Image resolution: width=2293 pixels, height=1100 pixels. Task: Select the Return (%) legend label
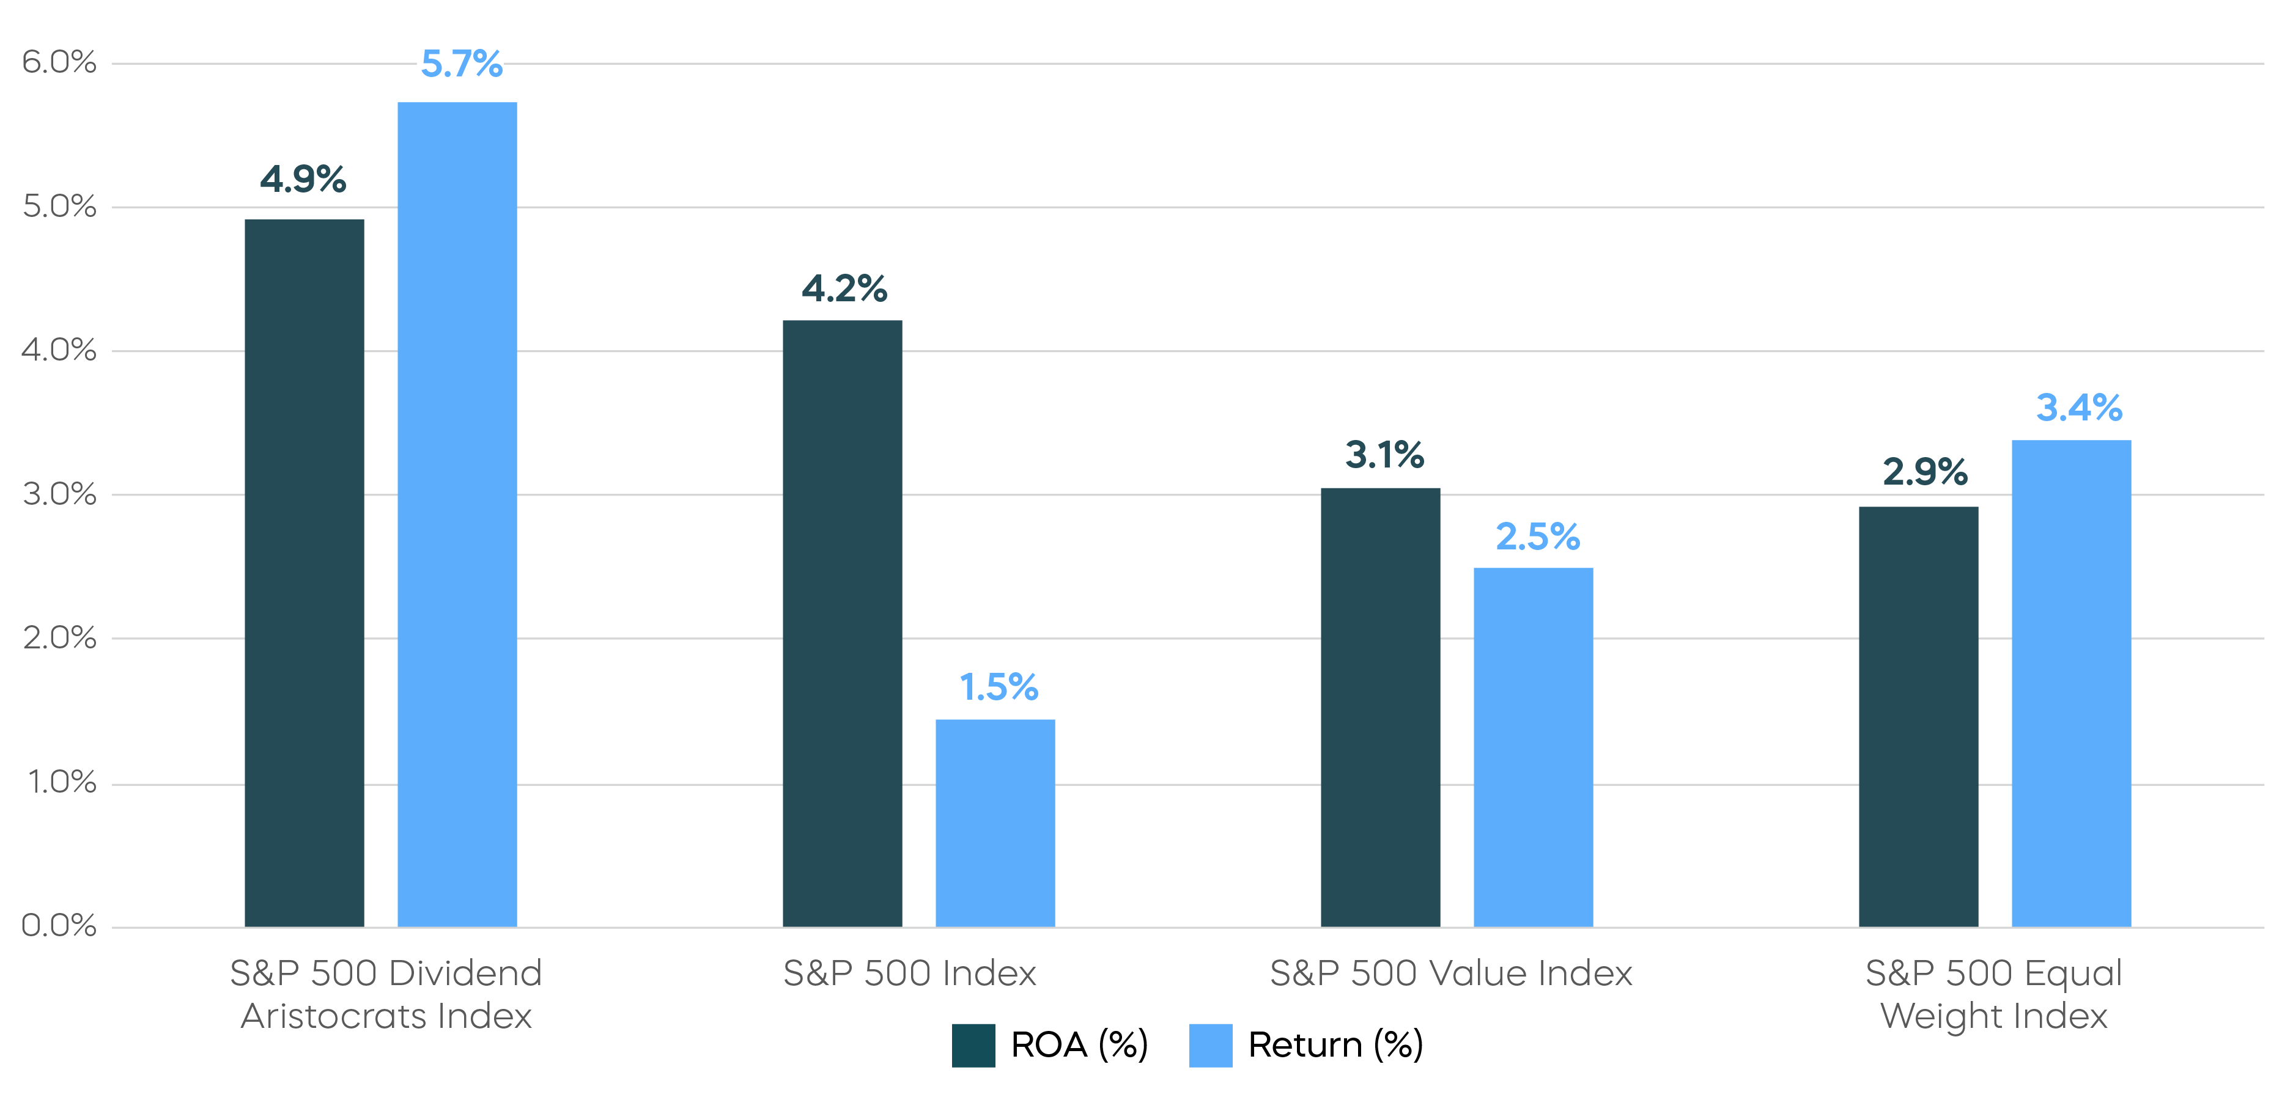coord(1335,1045)
